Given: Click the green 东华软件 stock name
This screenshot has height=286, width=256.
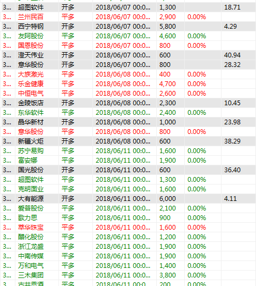Looking at the screenshot, I should [x=31, y=113].
